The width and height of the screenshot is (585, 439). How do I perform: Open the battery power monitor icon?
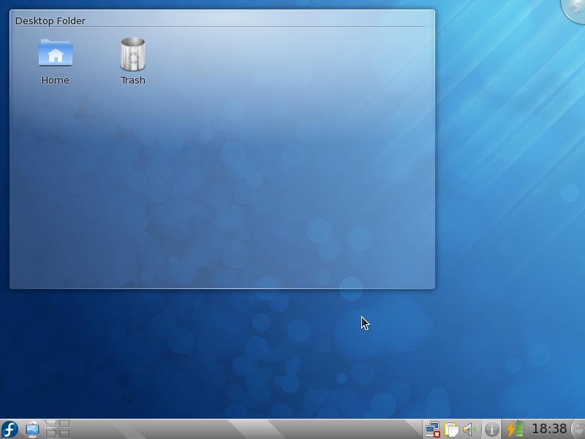(515, 429)
